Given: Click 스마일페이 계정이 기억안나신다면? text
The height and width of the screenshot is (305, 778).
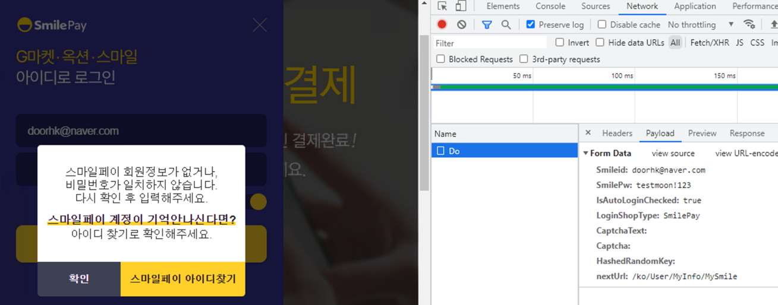Looking at the screenshot, I should (x=141, y=219).
